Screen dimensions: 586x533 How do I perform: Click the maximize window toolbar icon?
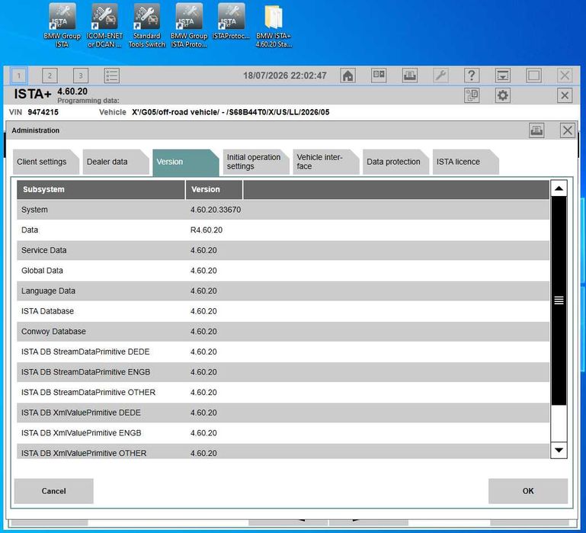[x=533, y=76]
